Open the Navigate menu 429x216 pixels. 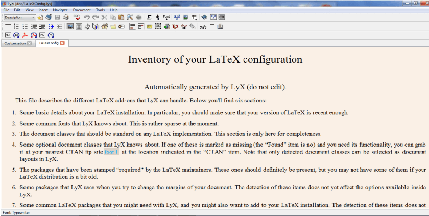point(60,10)
